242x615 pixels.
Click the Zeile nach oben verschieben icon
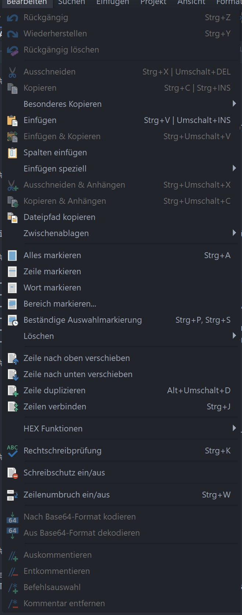(x=13, y=358)
